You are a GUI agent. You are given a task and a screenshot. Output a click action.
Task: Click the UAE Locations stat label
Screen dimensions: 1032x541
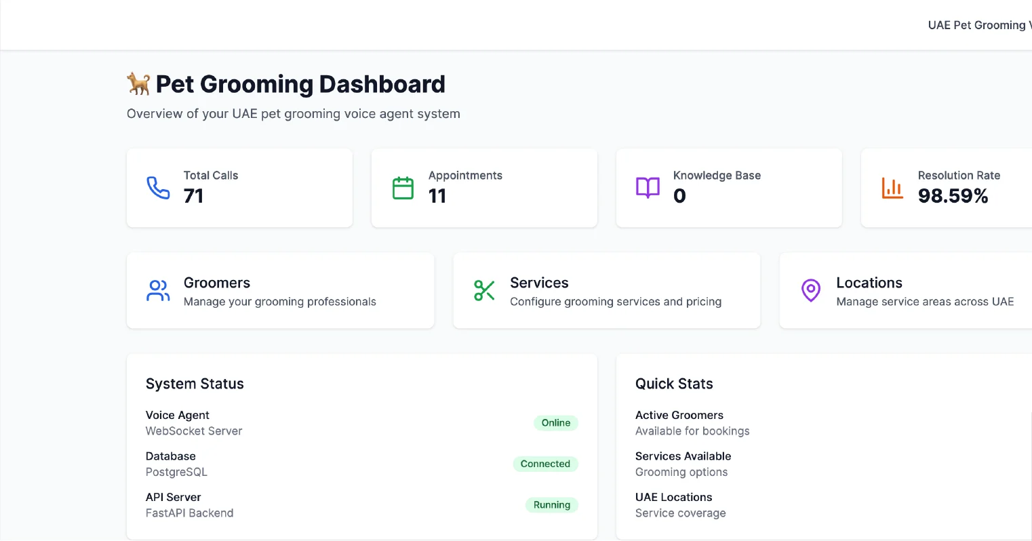[674, 497]
